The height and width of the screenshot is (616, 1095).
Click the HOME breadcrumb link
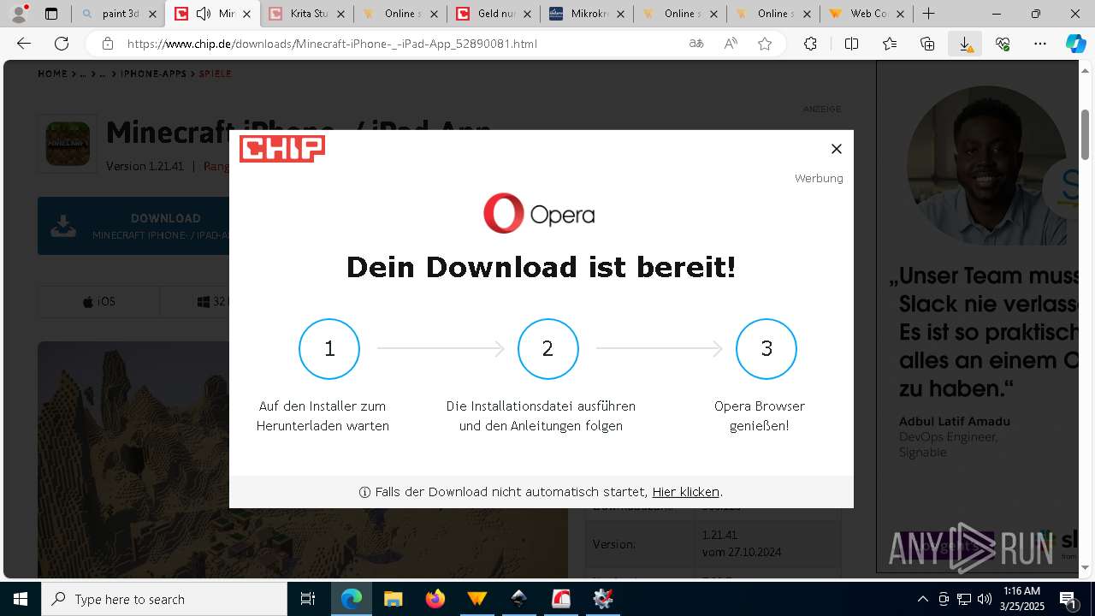coord(52,74)
